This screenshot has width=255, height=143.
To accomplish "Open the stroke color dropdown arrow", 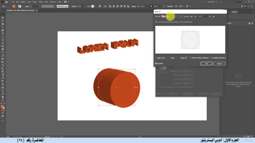I will 22,6.
